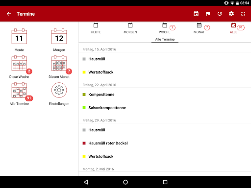Open the Morgen calendar icon showing 12
Image resolution: width=251 pixels, height=188 pixels.
tap(59, 36)
